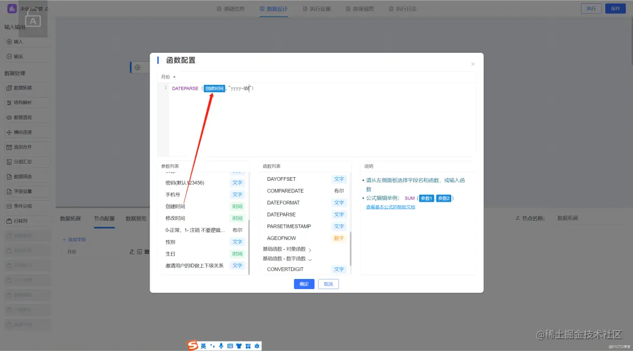This screenshot has height=351, width=633.
Task: Click the Sogou soft keyboard icon
Action: (230, 346)
